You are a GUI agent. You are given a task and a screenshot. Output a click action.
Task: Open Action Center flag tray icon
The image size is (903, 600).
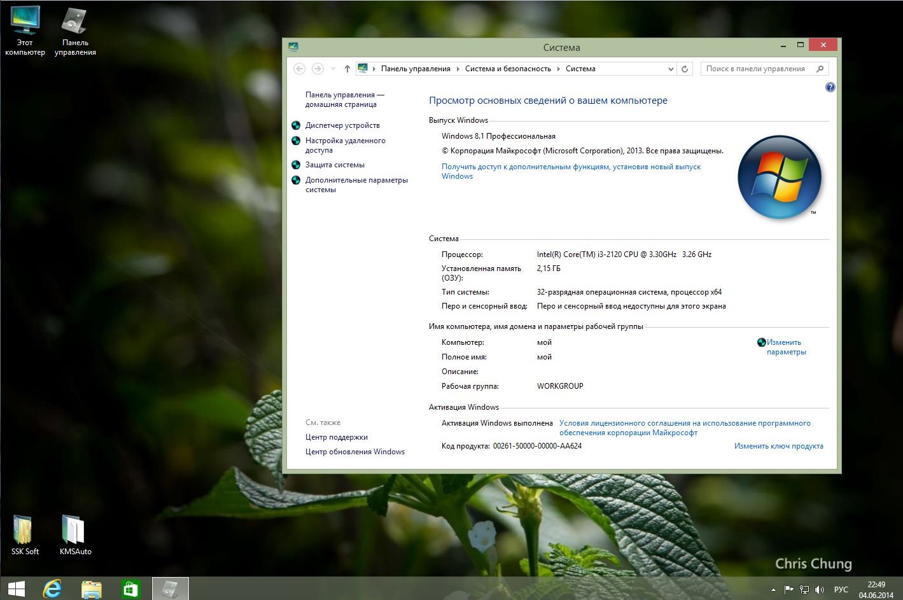point(788,590)
